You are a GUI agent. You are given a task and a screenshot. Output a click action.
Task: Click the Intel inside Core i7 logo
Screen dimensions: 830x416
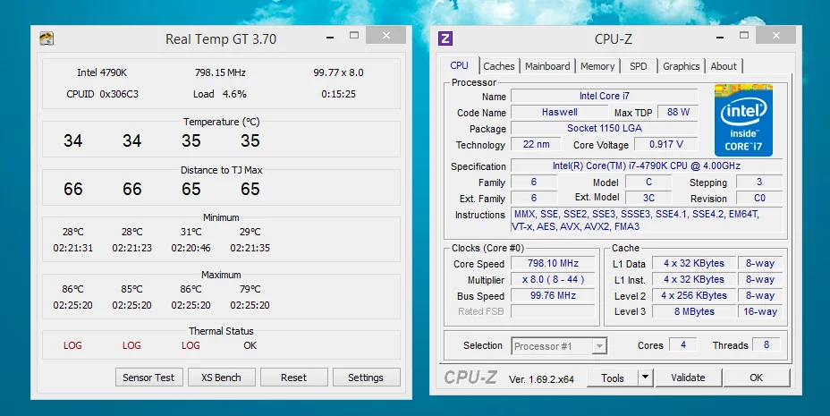743,121
